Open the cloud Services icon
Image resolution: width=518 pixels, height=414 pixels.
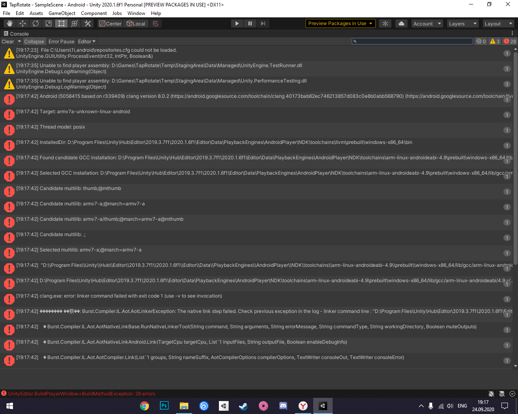(401, 23)
